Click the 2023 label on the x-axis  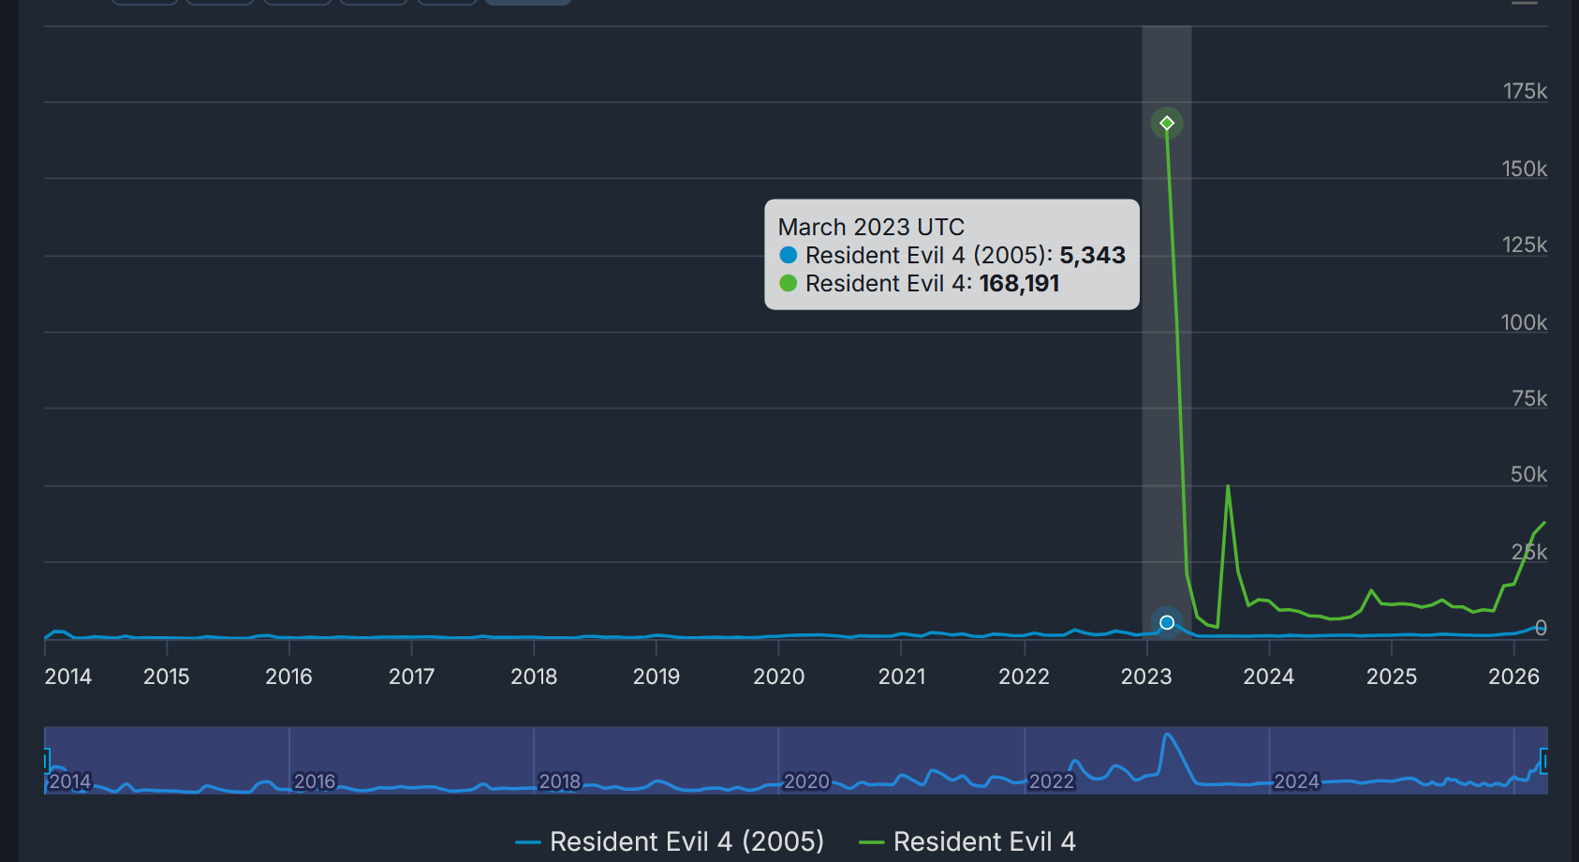coord(1147,676)
